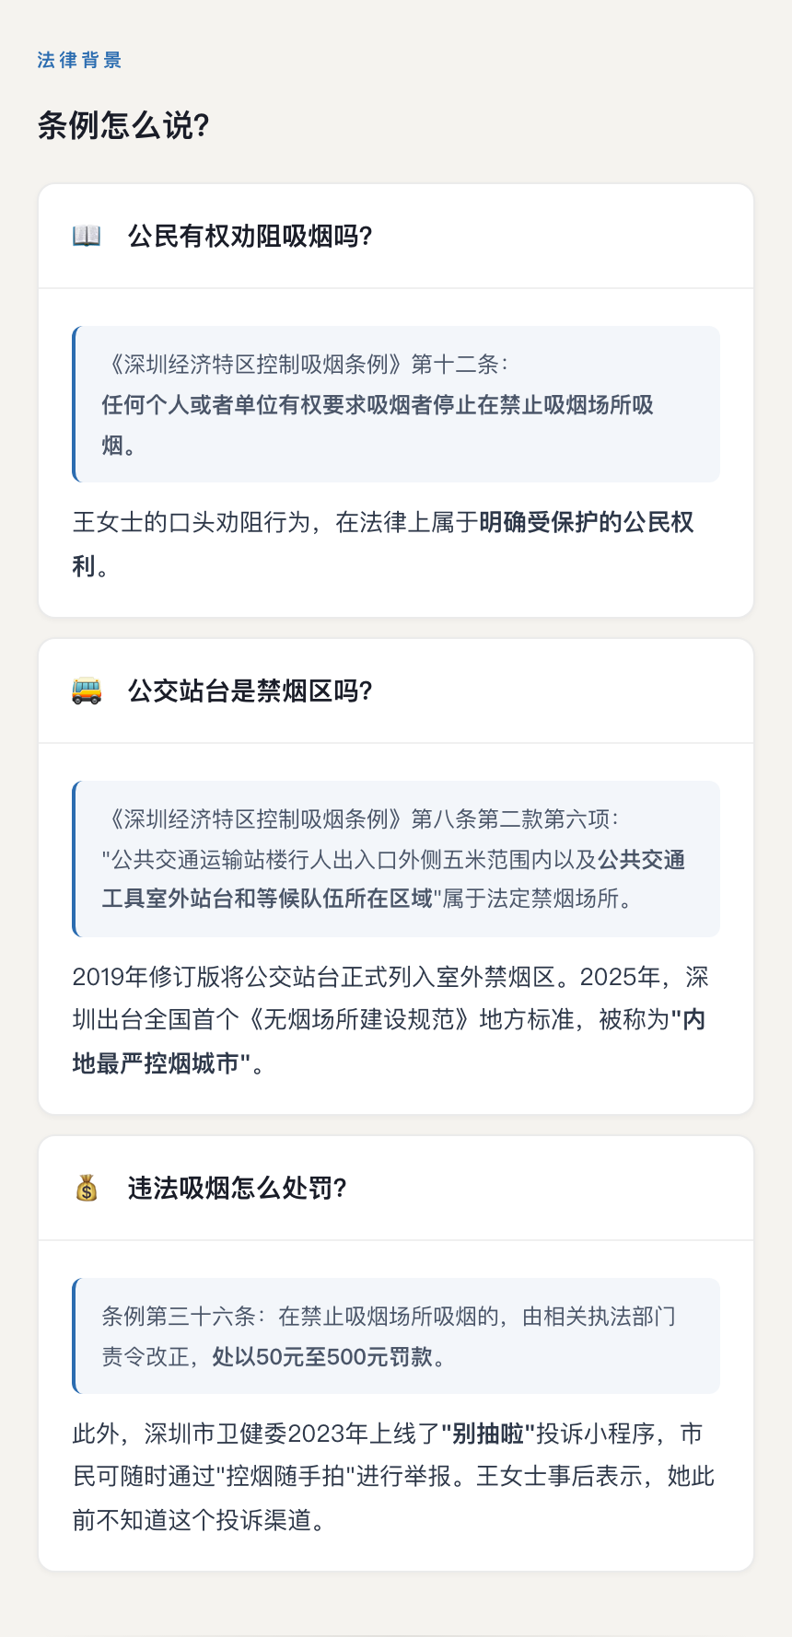Select the "公民有权劝阻吸烟吗?" card title
Viewport: 792px width, 1637px height.
coord(250,236)
